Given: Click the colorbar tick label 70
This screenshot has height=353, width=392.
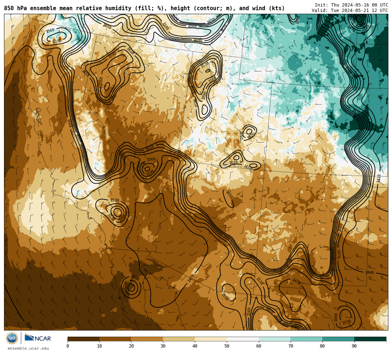Looking at the screenshot, I should coord(291,346).
